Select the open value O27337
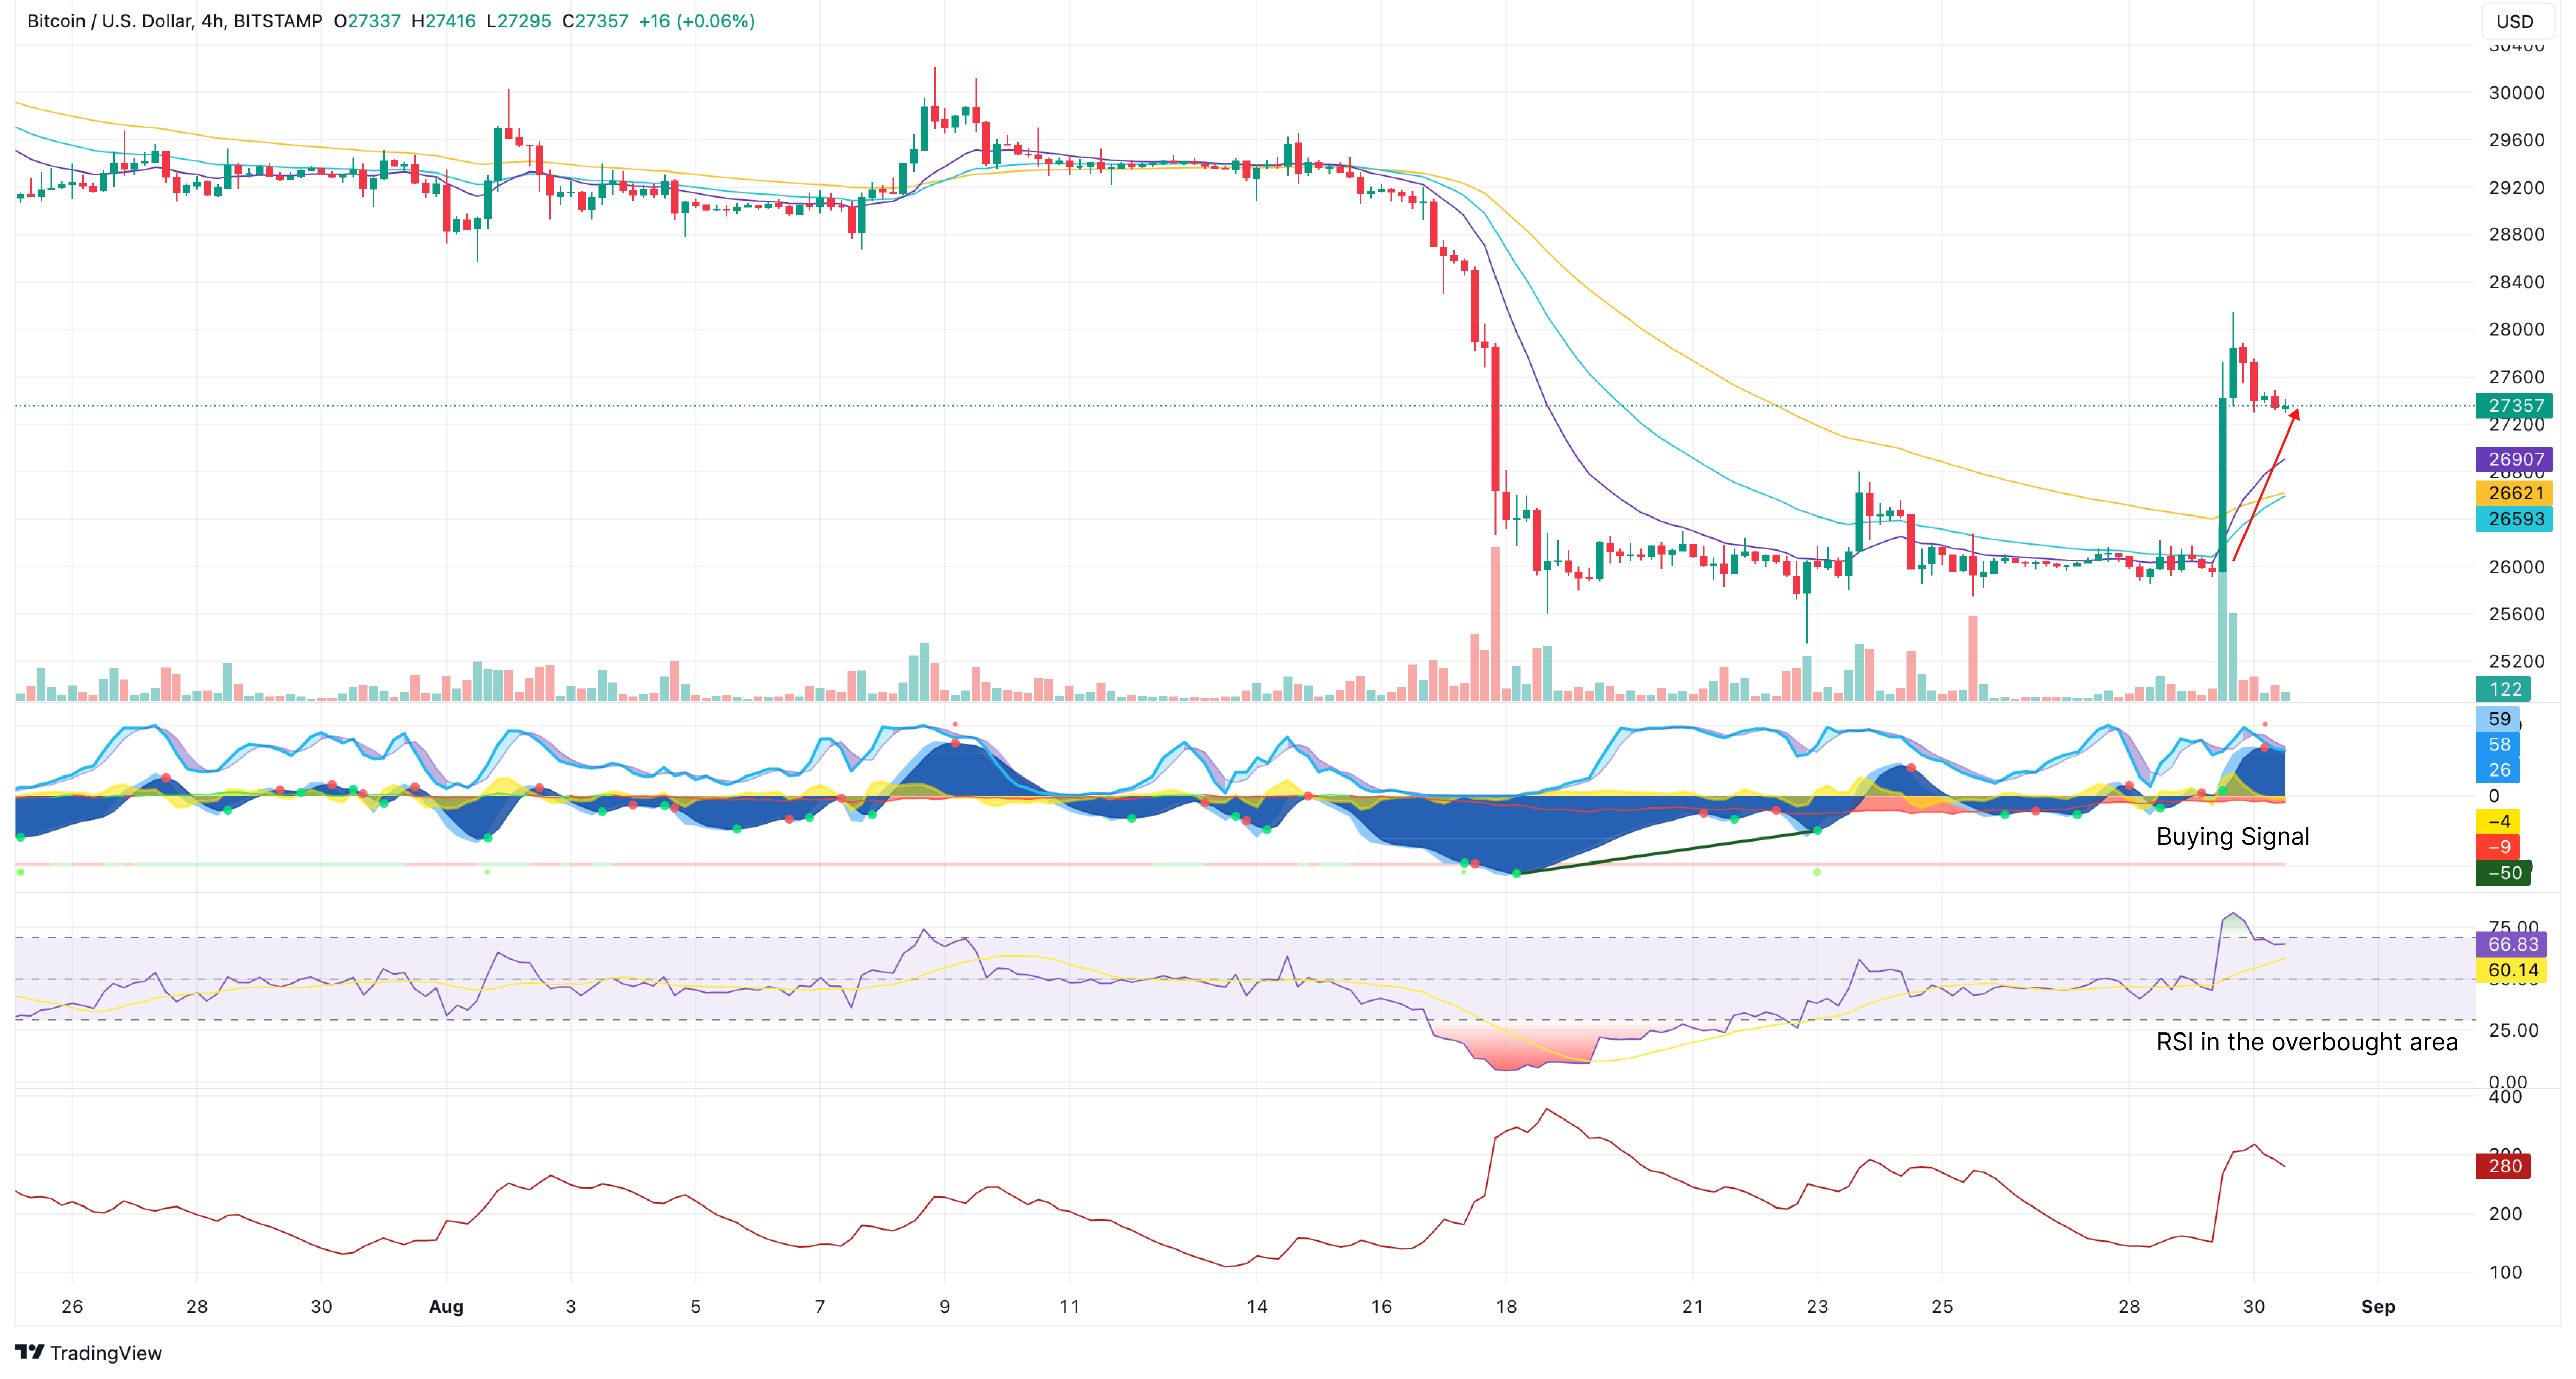Screen dimensions: 2576x1379 [x=367, y=20]
